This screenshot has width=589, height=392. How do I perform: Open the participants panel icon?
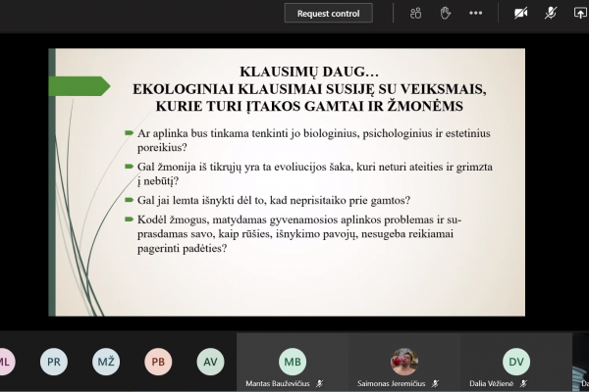[415, 13]
